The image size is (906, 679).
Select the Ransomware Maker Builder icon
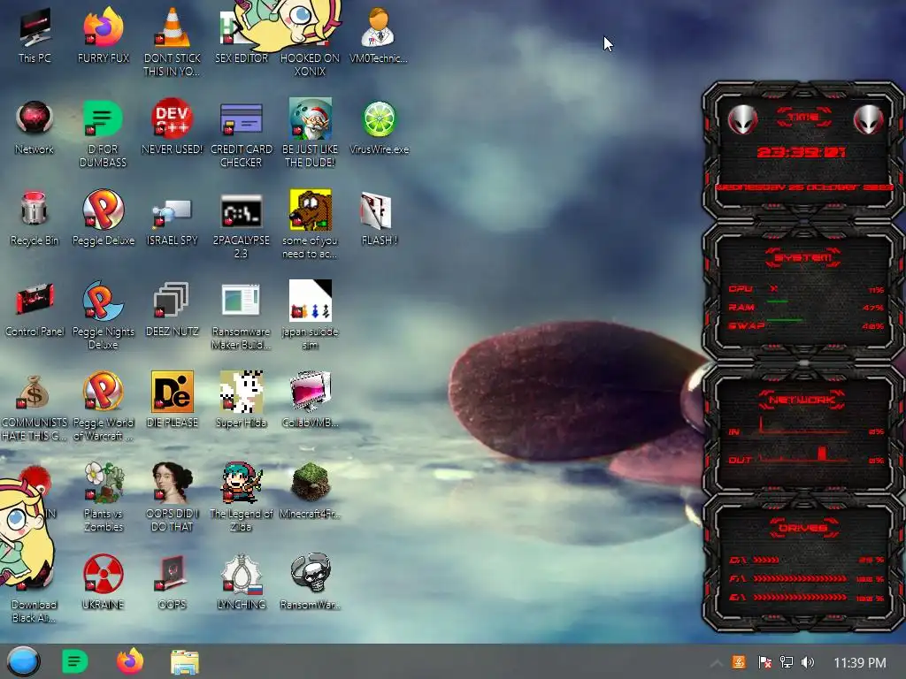click(241, 301)
